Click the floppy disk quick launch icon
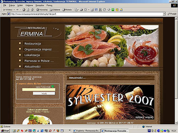This screenshot has height=133, width=178. pos(30,131)
